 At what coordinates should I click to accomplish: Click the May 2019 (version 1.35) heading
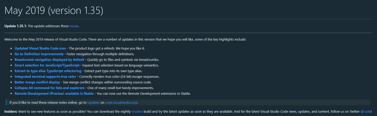[54, 10]
